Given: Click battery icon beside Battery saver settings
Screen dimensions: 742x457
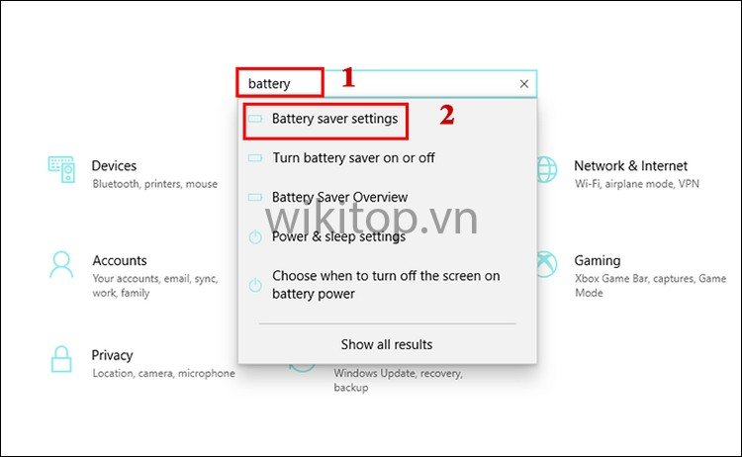Looking at the screenshot, I should [x=255, y=119].
